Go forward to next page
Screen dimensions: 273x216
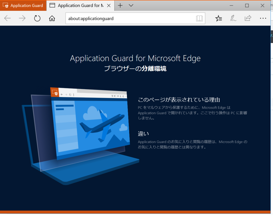tap(22, 18)
